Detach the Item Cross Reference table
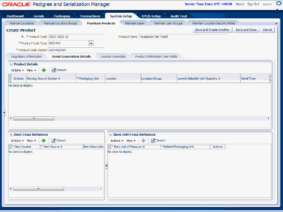283x212 pixels. 59,140
